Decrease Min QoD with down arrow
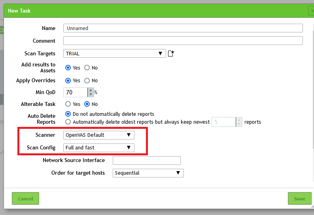Viewport: 314px width, 215px height. click(91, 94)
